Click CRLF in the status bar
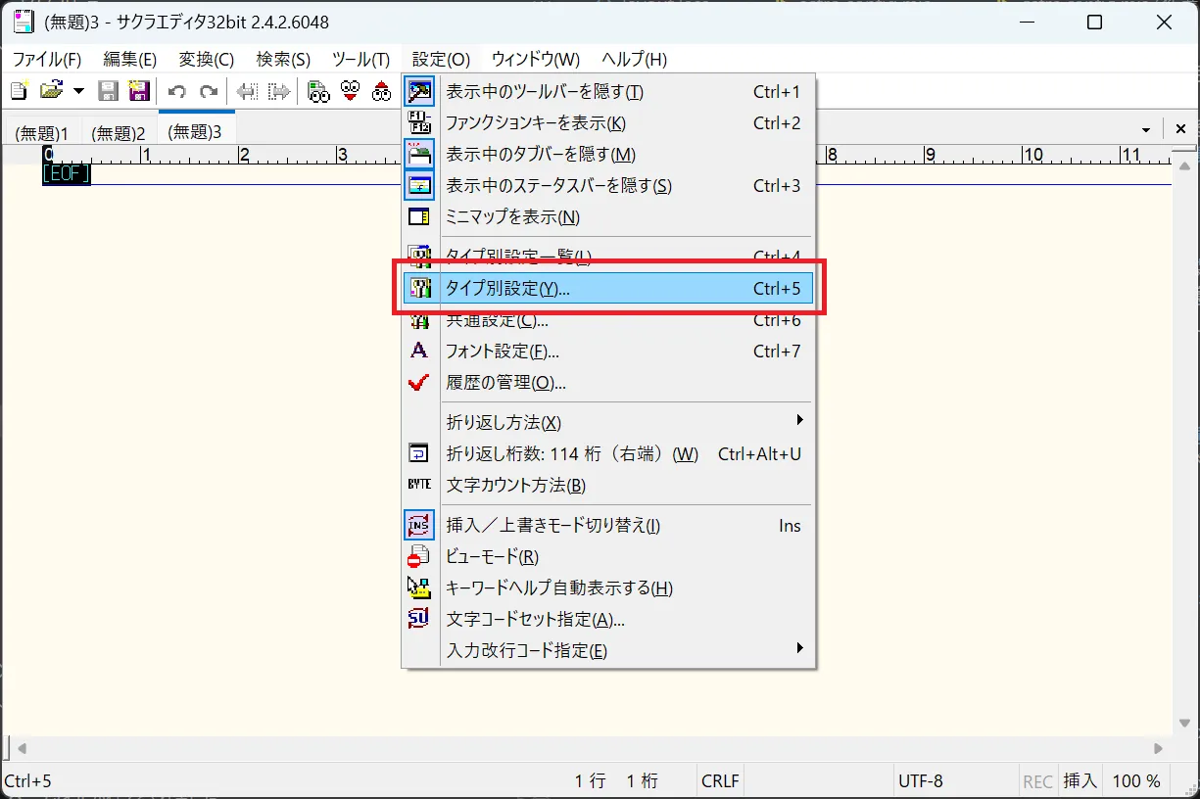The width and height of the screenshot is (1200, 799). tap(720, 781)
